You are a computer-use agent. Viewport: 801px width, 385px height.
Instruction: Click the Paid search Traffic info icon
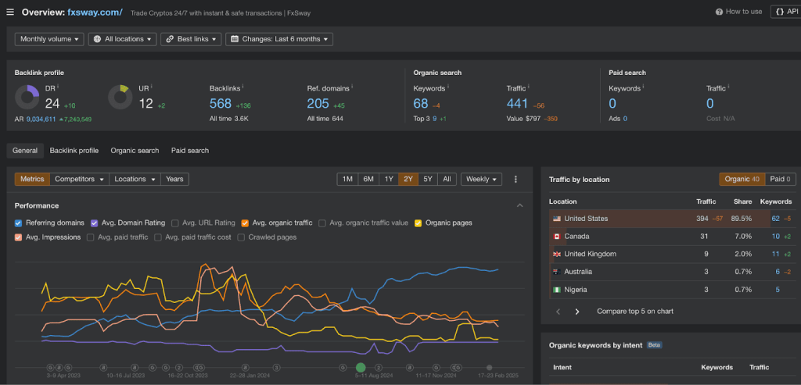point(728,87)
